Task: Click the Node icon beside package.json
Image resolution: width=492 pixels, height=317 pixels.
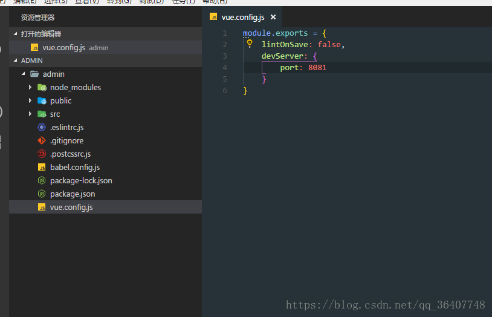Action: [42, 194]
